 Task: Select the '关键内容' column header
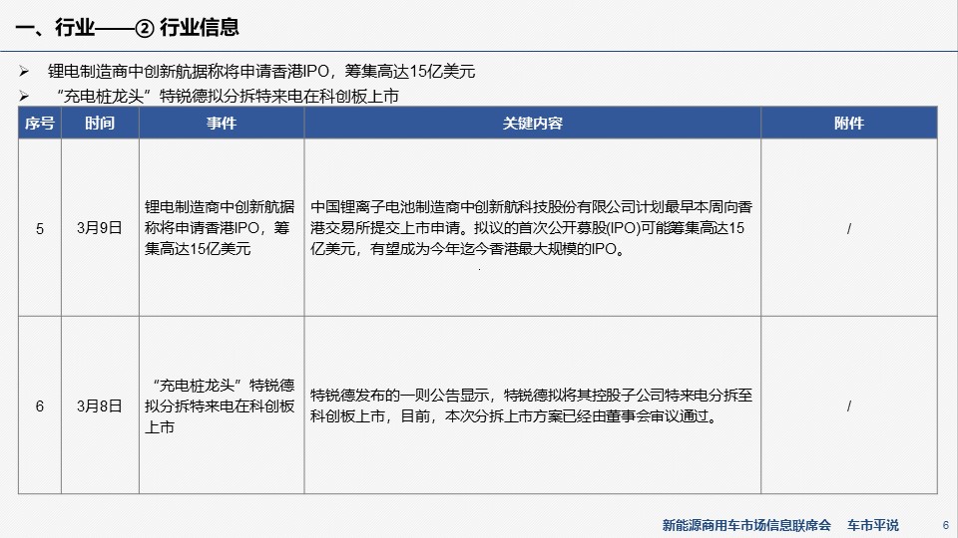point(532,124)
